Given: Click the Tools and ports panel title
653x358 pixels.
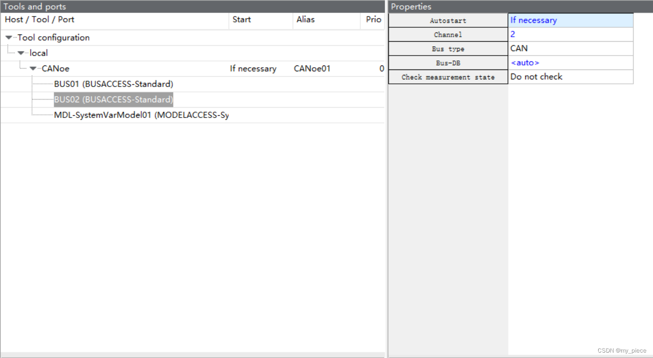Looking at the screenshot, I should [35, 7].
